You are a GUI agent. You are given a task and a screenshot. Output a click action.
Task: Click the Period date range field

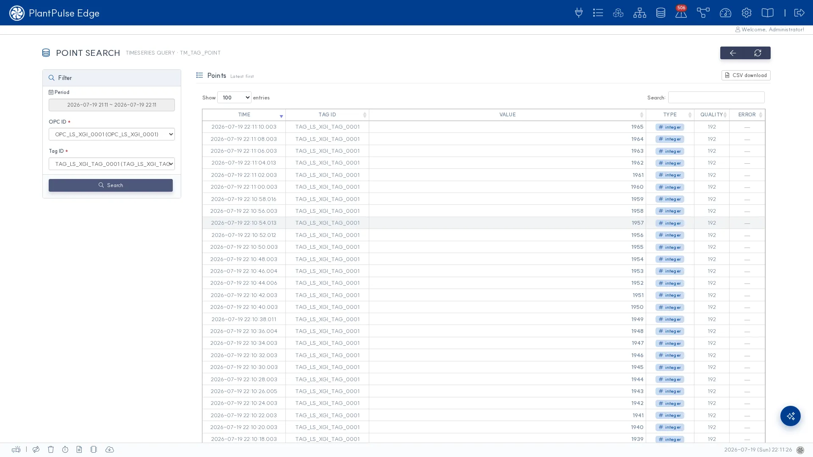click(112, 105)
